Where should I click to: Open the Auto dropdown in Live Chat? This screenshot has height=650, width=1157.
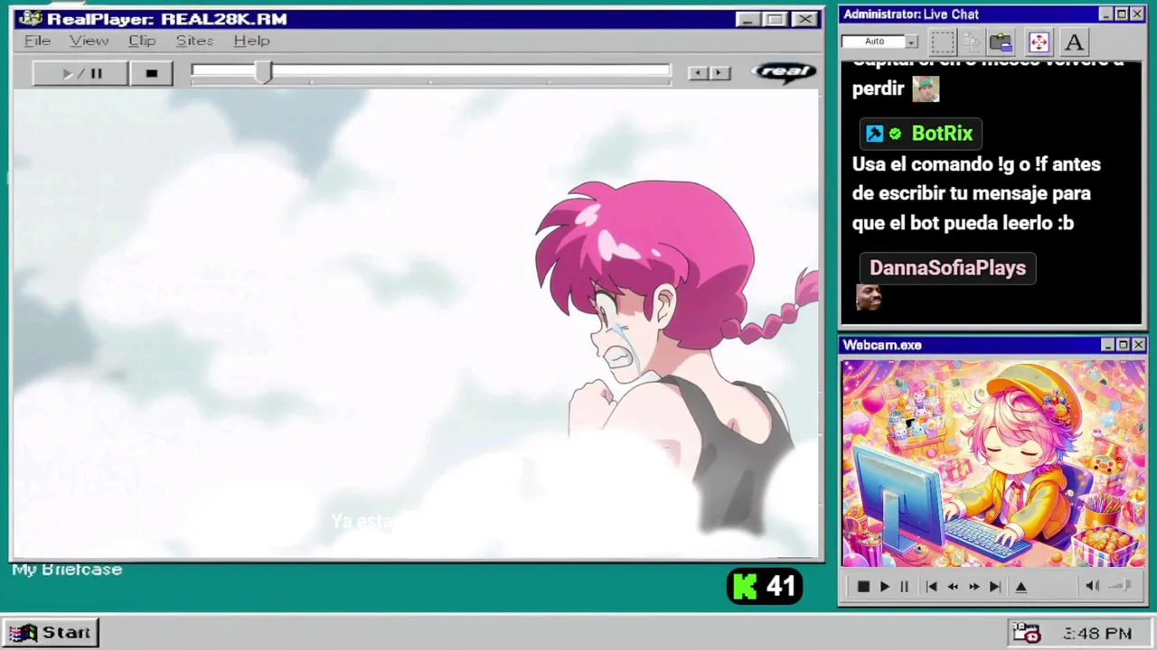pos(911,42)
